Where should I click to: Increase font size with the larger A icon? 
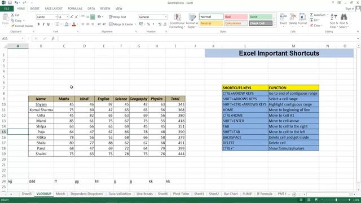72,17
